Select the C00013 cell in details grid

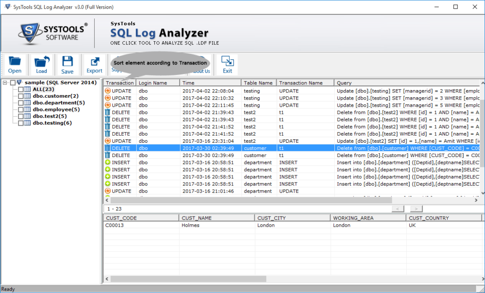click(x=141, y=225)
